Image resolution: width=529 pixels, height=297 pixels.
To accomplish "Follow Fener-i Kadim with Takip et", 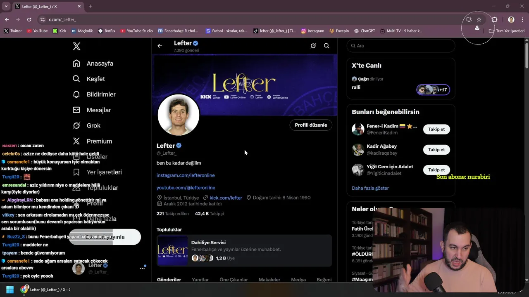I will pos(436,129).
